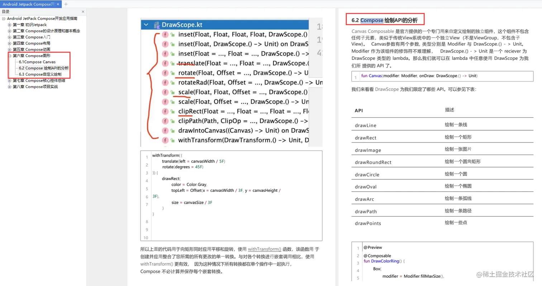
Task: Open a new tab with the plus button
Action: click(66, 4)
